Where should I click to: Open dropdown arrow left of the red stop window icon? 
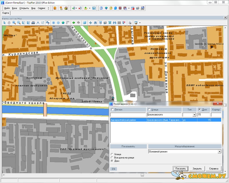coord(129,8)
